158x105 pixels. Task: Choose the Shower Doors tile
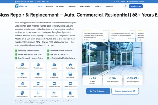[x=54, y=94]
